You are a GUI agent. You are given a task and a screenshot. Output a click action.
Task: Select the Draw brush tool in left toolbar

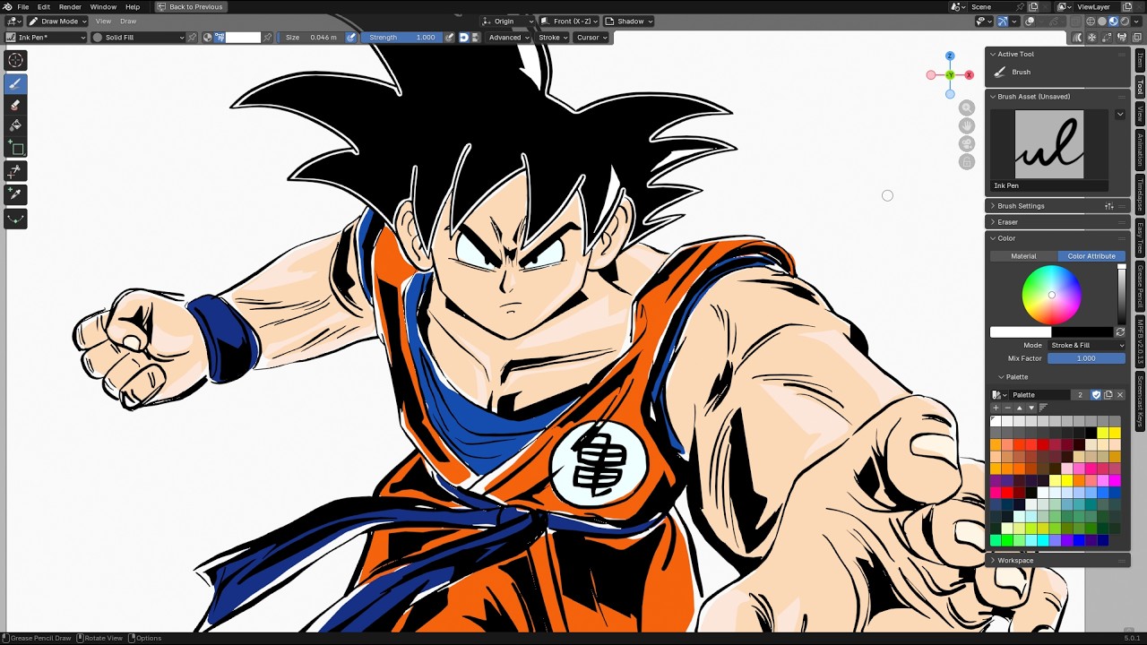click(15, 83)
